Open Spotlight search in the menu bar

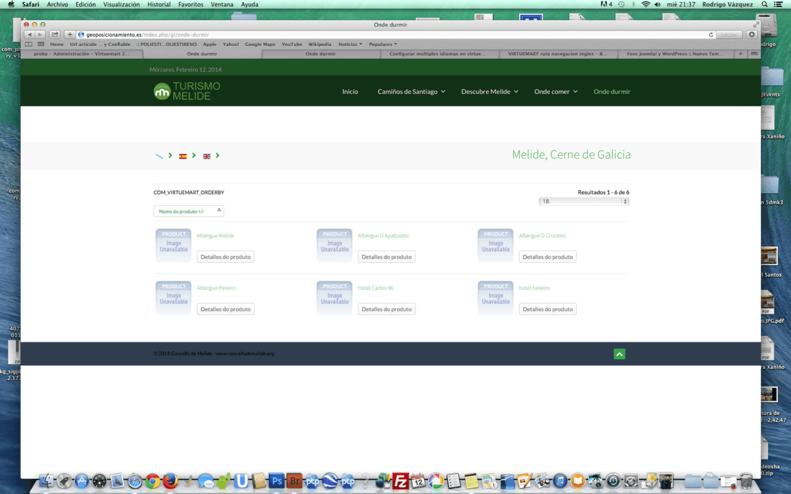pyautogui.click(x=765, y=4)
